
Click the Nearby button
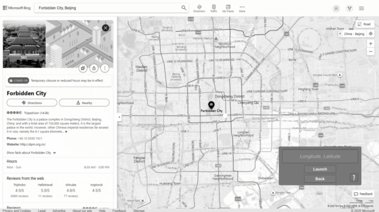(x=84, y=103)
